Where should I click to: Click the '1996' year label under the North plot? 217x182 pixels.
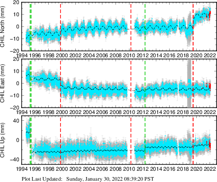(35, 55)
